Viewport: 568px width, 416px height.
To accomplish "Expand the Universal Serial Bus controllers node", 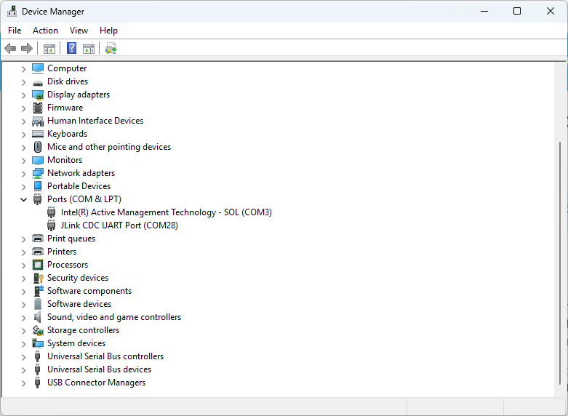I will (x=23, y=356).
